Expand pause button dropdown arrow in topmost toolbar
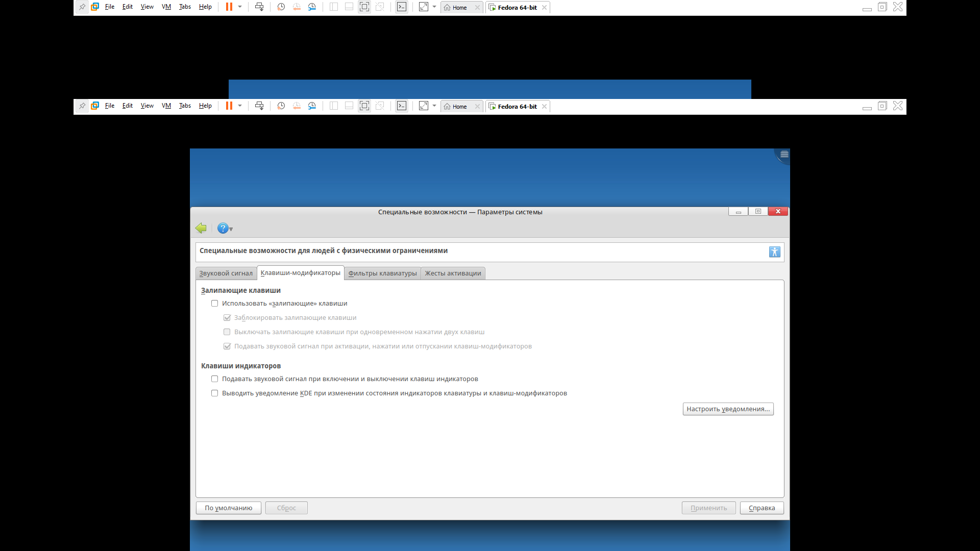The image size is (980, 551). [x=240, y=7]
